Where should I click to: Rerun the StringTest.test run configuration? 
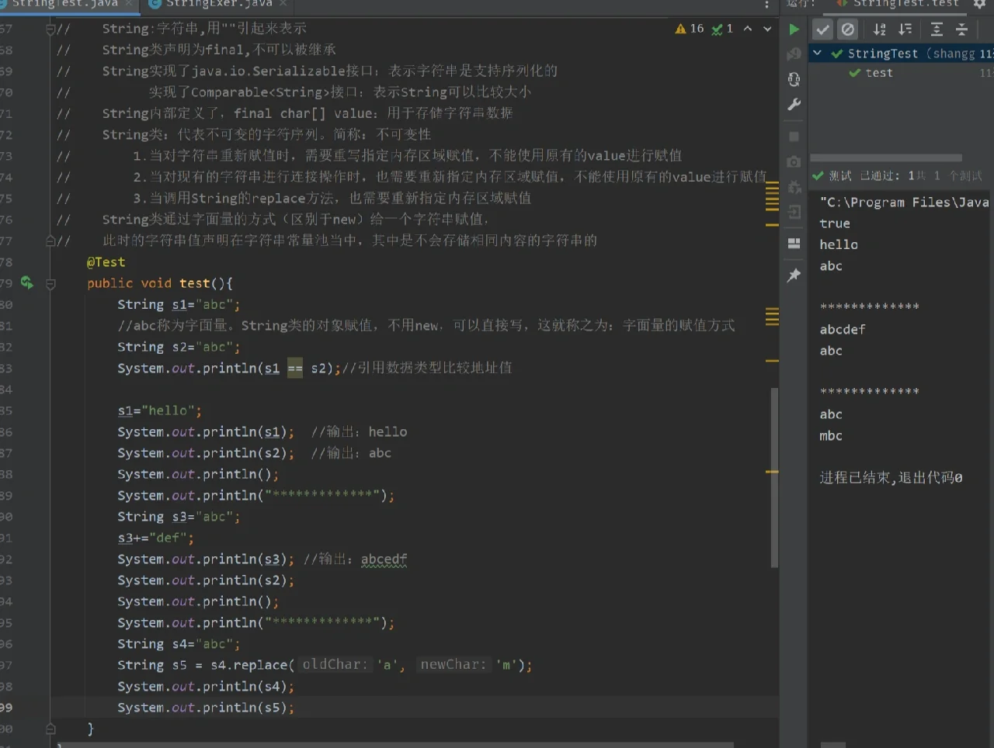pos(794,29)
